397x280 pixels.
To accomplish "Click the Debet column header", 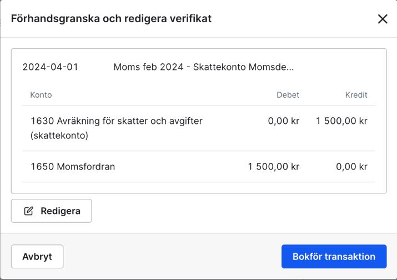I will 288,95.
